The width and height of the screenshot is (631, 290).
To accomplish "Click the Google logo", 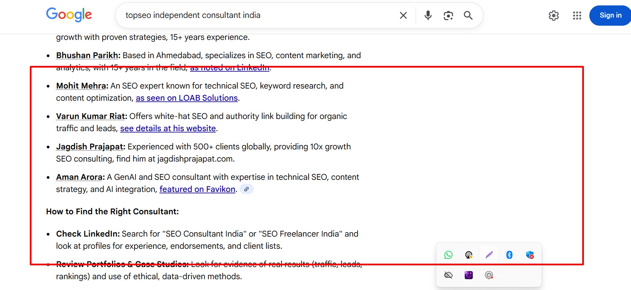I will pyautogui.click(x=69, y=15).
